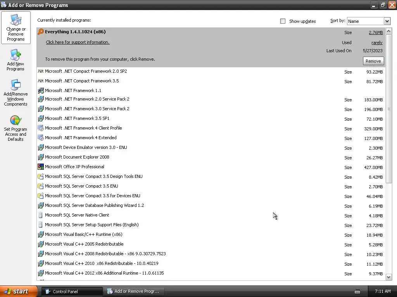Open Set Program Access and Defaults
Image resolution: width=397 pixels, height=297 pixels.
16,128
